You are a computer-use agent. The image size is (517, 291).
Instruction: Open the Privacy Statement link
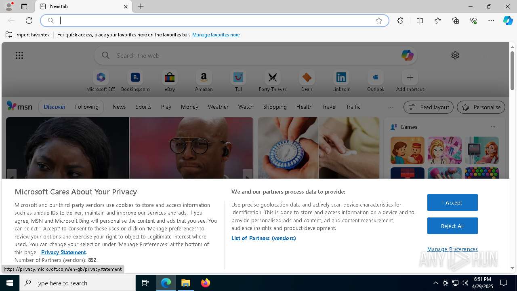click(63, 252)
